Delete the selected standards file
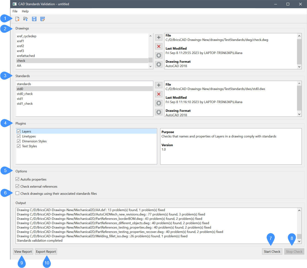Screen dimensions: 307x268 [159, 94]
